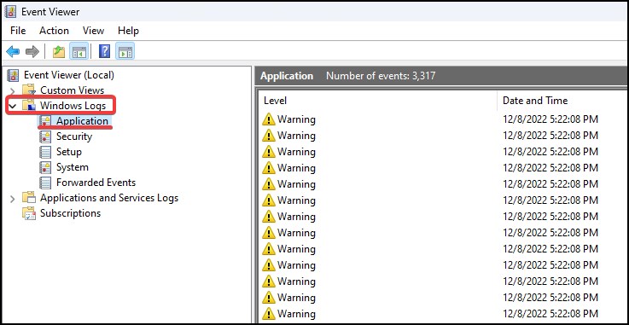Click the first Warning row's triangle icon
Image resolution: width=629 pixels, height=325 pixels.
pyautogui.click(x=268, y=119)
